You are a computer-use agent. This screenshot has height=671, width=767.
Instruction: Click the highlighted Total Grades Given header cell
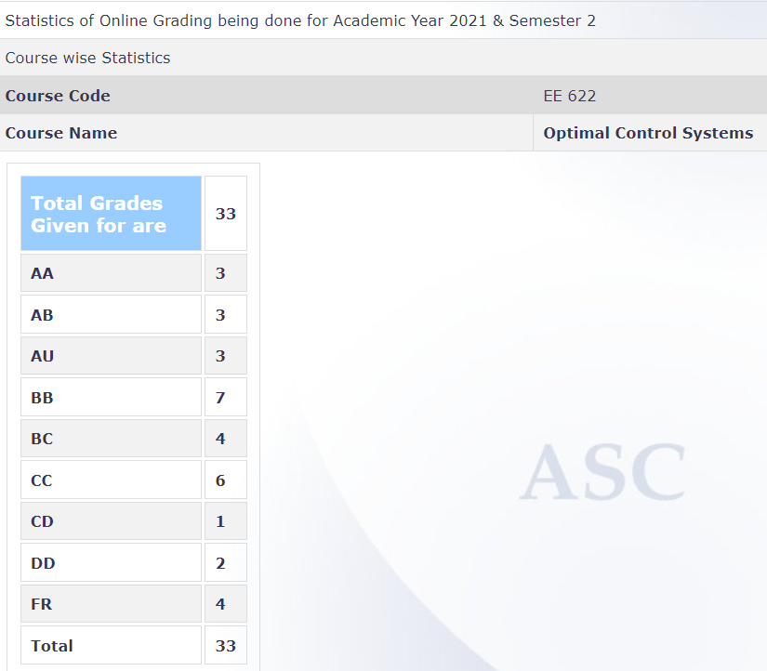tap(110, 213)
